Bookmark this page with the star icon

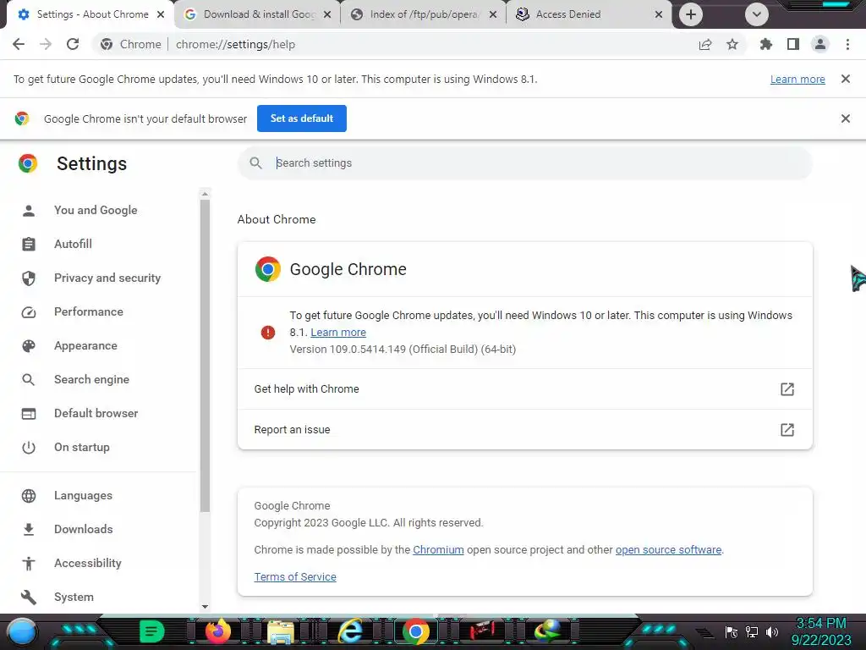pos(732,44)
